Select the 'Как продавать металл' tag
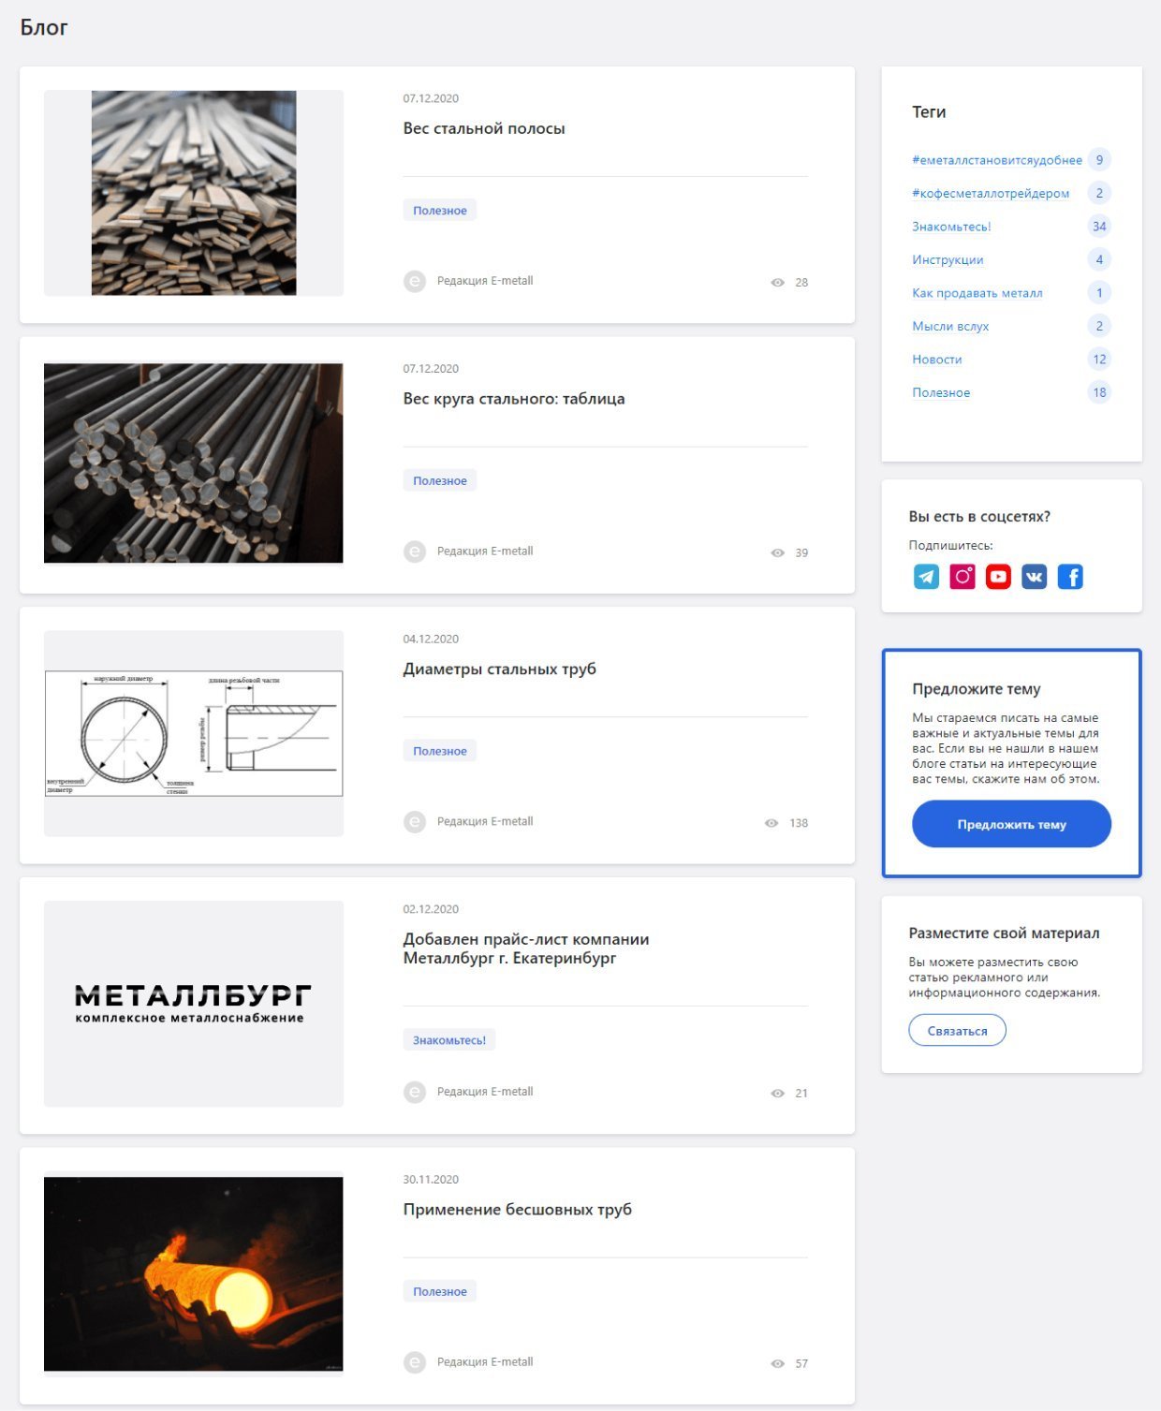Viewport: 1161px width, 1411px height. pos(977,293)
